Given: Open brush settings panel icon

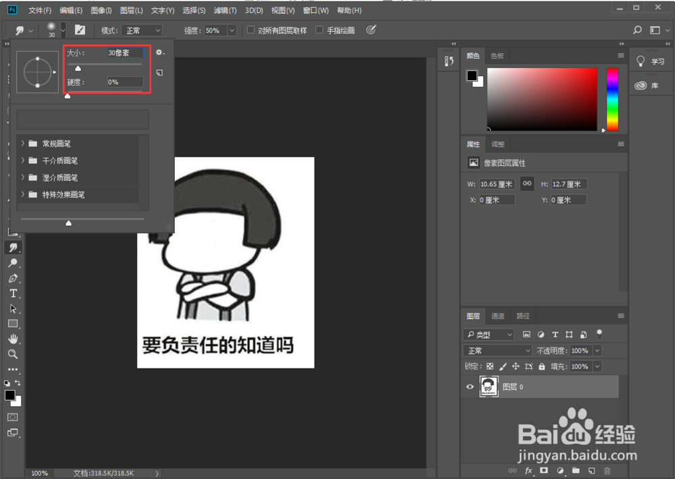Looking at the screenshot, I should 80,30.
